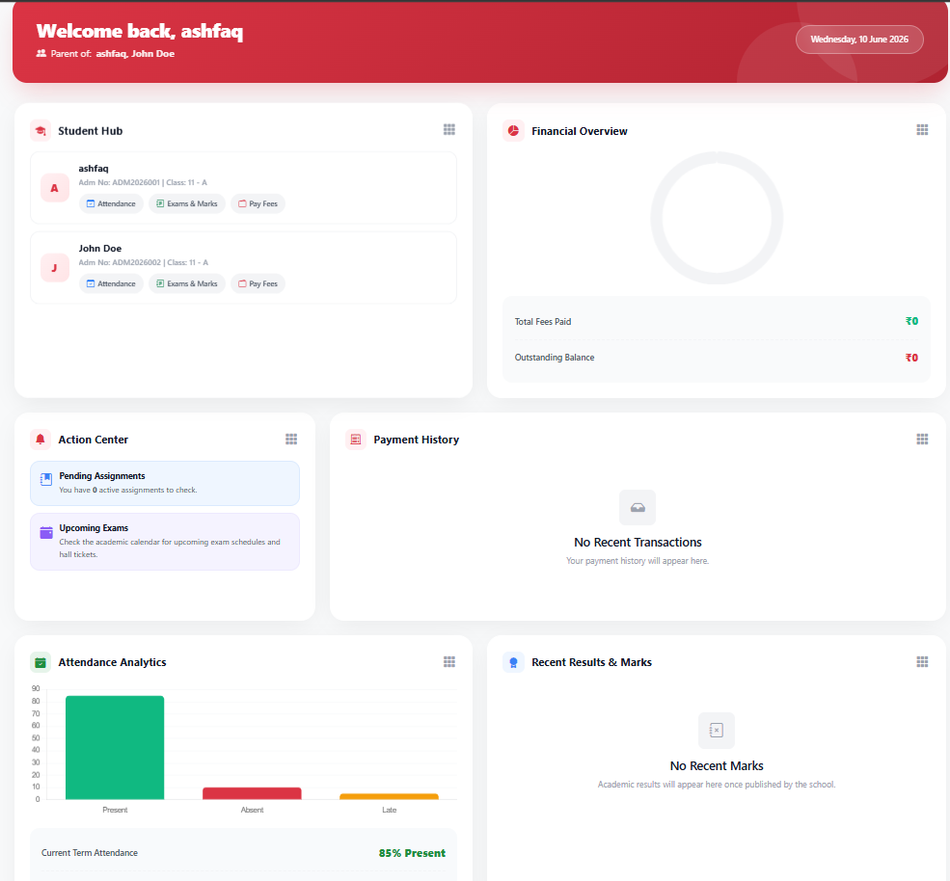
Task: Click the orange Late bar in chart
Action: click(389, 796)
